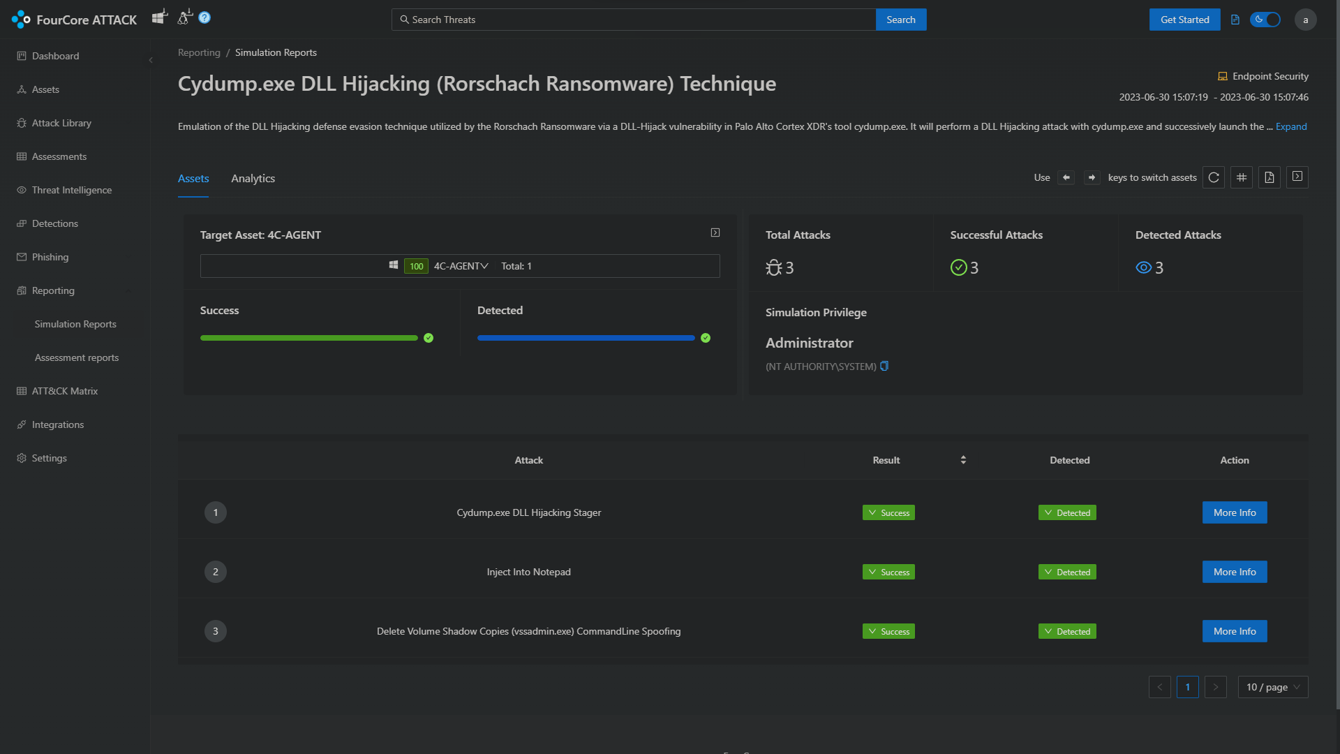Click Detected tag for Delete Volume Shadow Copies
The height and width of the screenshot is (754, 1340).
coord(1067,631)
